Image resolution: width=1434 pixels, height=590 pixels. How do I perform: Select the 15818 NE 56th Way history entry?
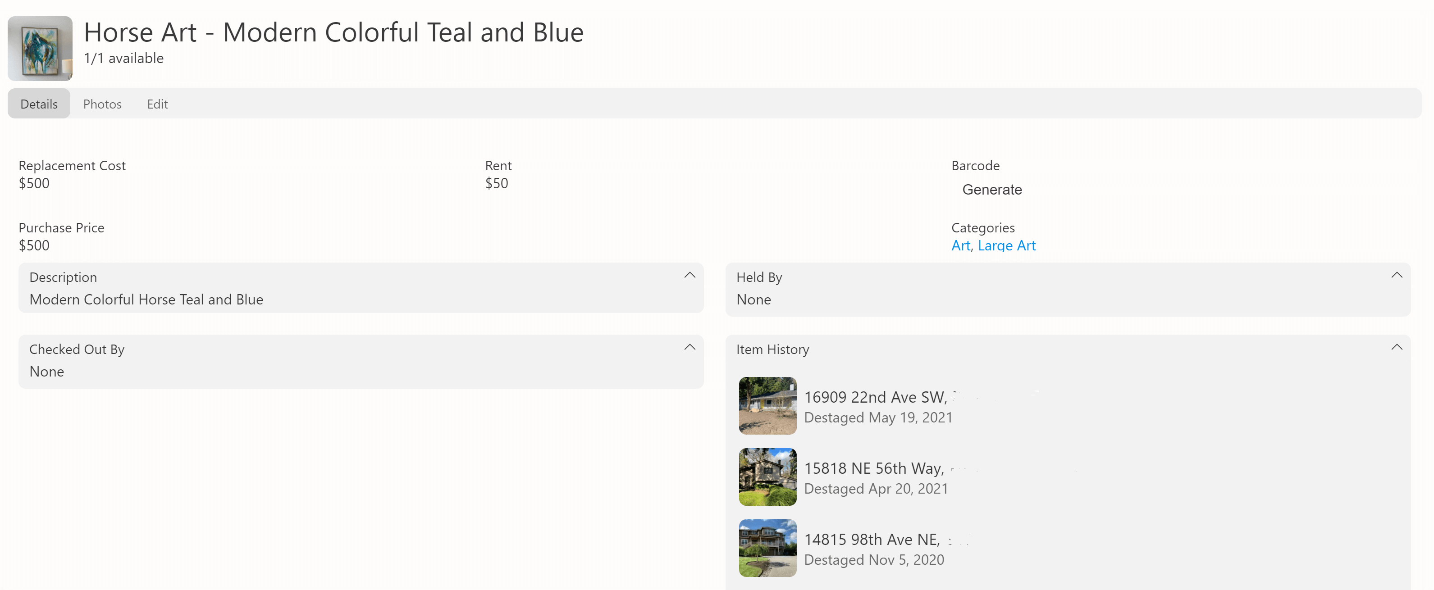[x=873, y=468]
